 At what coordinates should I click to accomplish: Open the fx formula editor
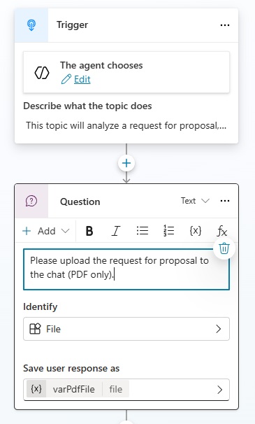[221, 232]
